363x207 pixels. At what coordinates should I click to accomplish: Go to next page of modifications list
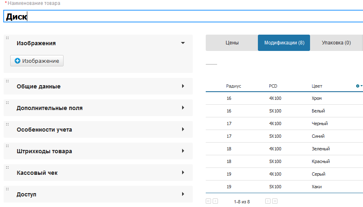coord(268,201)
